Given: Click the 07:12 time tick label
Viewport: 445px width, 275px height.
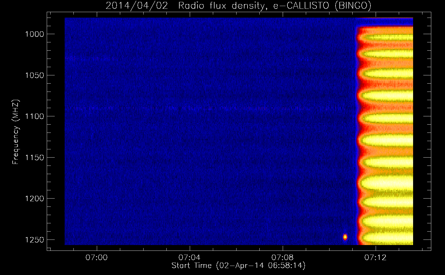Looking at the screenshot, I should [x=375, y=258].
